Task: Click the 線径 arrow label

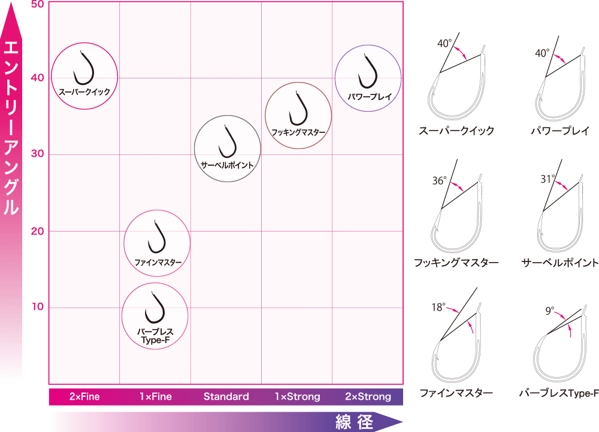Action: [354, 422]
